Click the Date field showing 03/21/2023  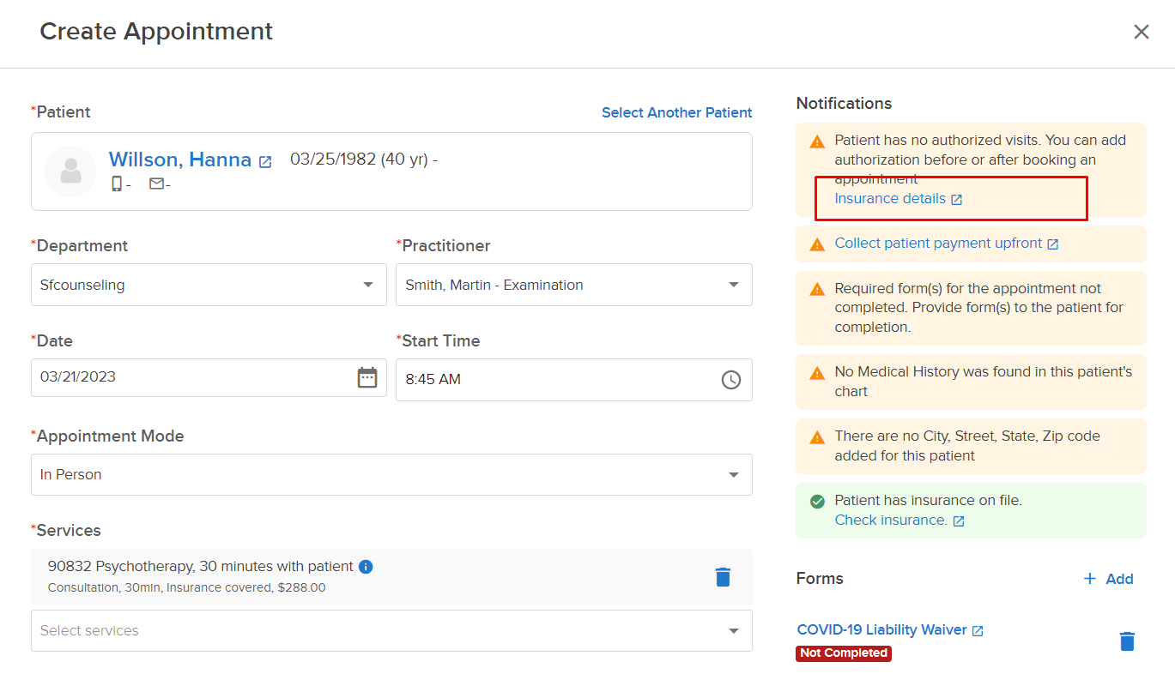pos(209,377)
